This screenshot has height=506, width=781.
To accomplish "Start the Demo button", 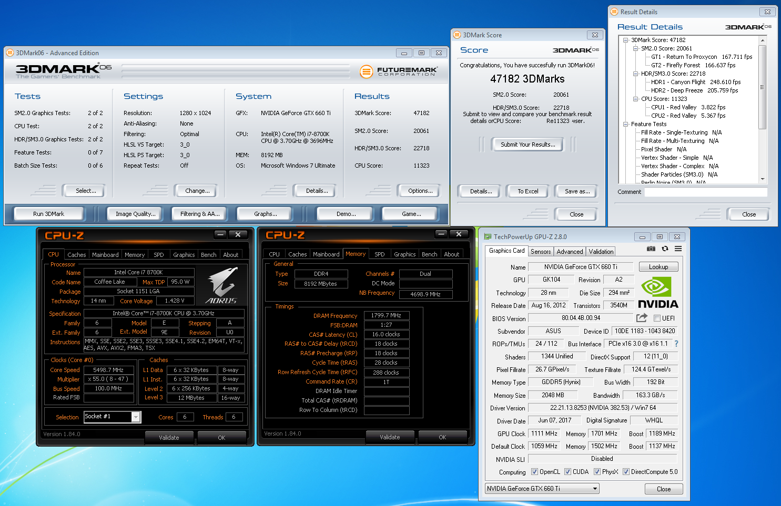I will (346, 214).
